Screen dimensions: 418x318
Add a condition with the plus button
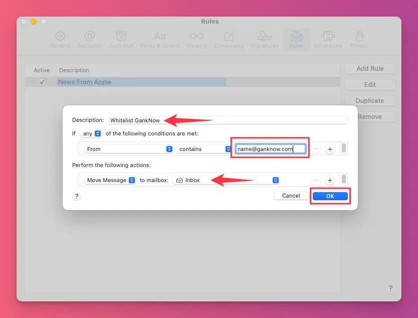click(330, 149)
